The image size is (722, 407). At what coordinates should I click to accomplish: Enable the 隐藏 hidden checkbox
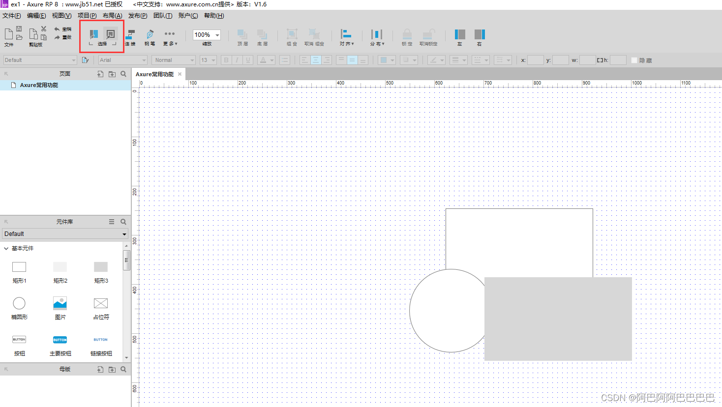pyautogui.click(x=634, y=60)
